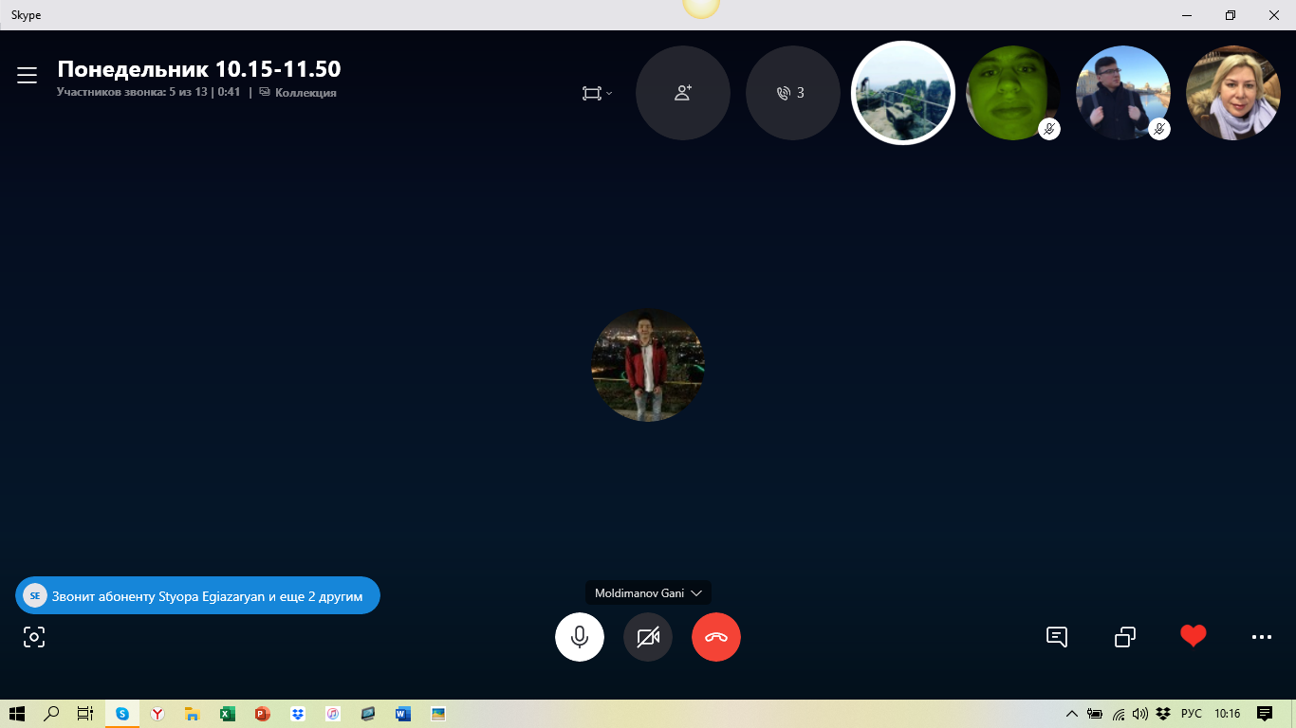Open Excel from the taskbar
Viewport: 1296px width, 728px height.
click(228, 714)
